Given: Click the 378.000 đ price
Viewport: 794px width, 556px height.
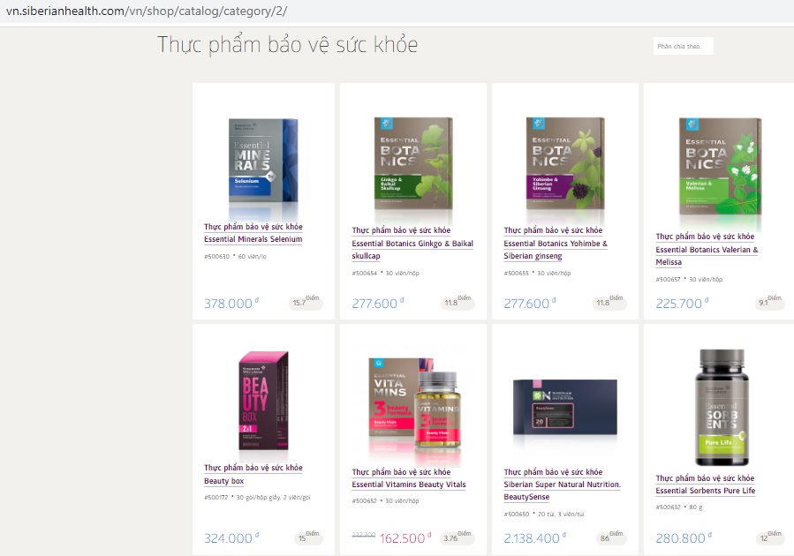Looking at the screenshot, I should [x=231, y=303].
